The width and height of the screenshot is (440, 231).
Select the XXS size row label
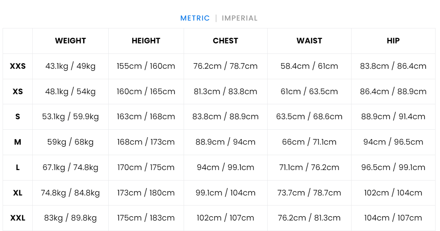point(18,66)
